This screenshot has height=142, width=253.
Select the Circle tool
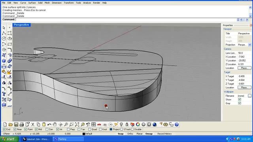point(4,39)
